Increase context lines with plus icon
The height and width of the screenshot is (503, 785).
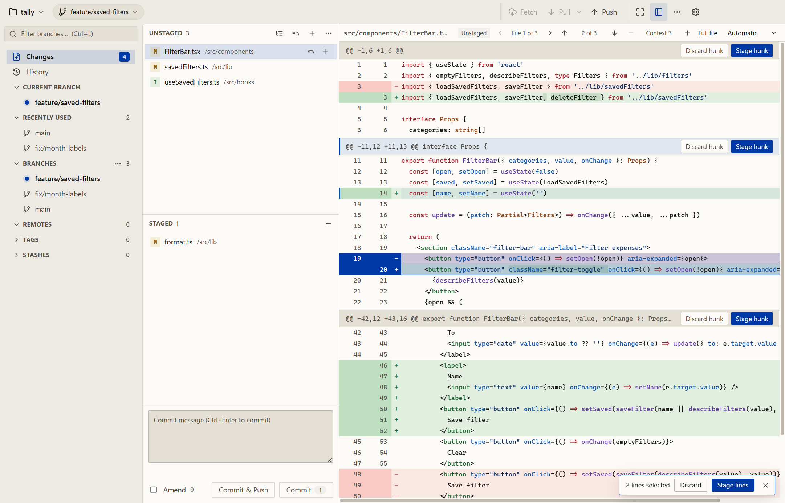point(687,33)
